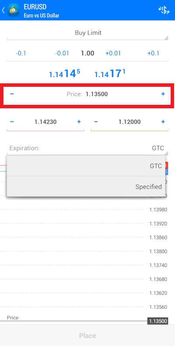Tap the Place order button

[87, 335]
